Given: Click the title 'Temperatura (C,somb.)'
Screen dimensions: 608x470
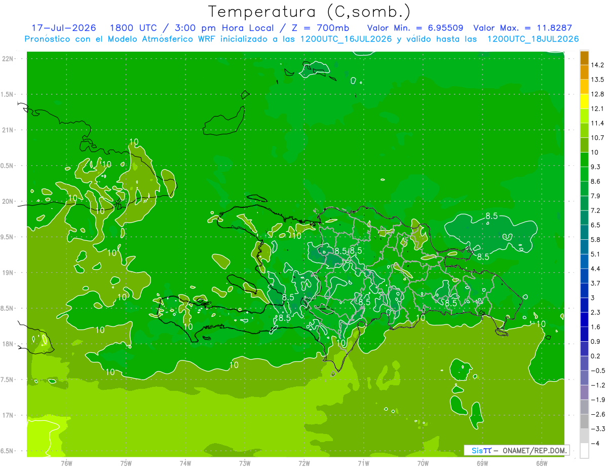Looking at the screenshot, I should click(310, 11).
